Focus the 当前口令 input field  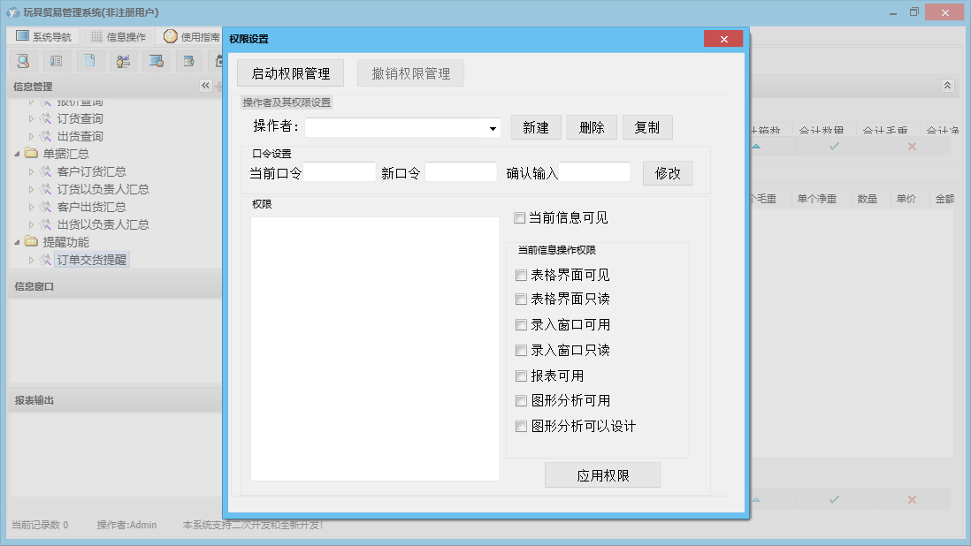[340, 172]
